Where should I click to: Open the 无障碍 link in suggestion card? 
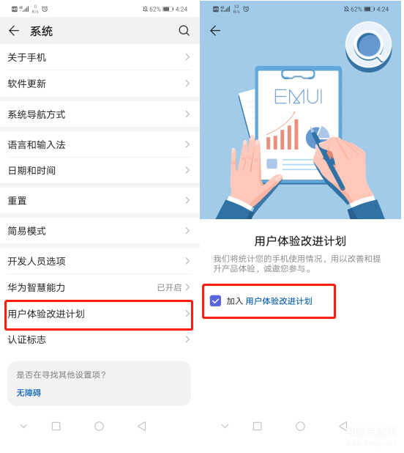click(x=29, y=393)
